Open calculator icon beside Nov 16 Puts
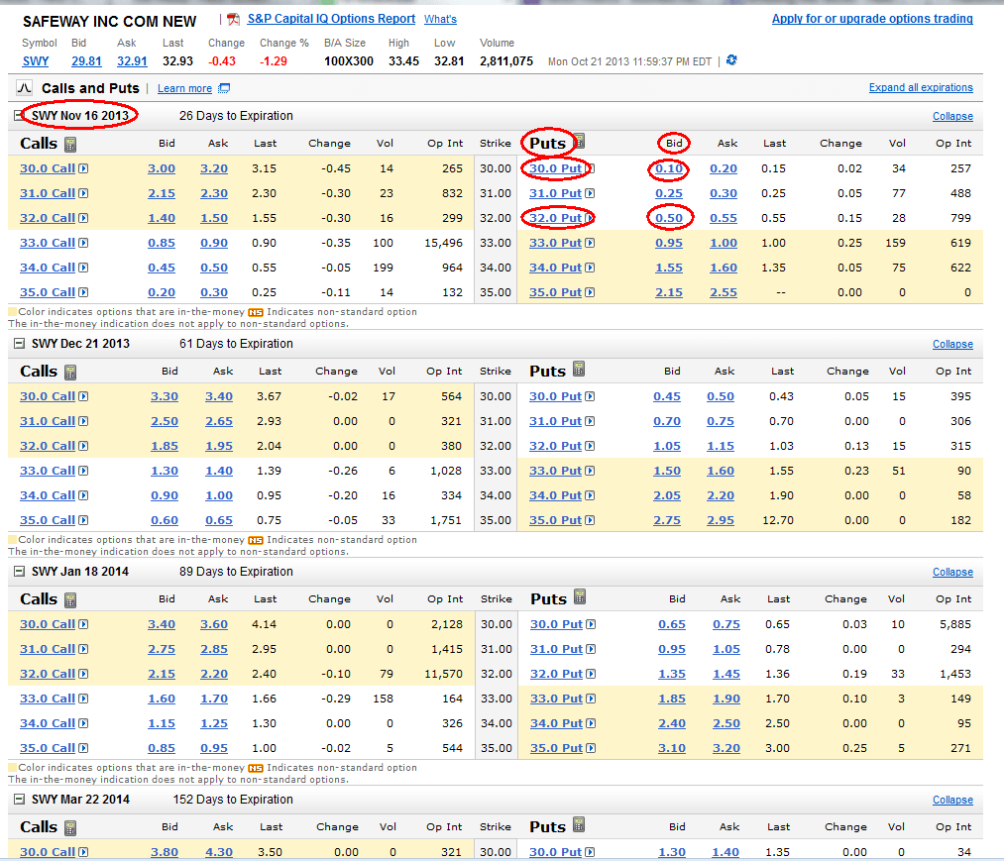 tap(579, 140)
